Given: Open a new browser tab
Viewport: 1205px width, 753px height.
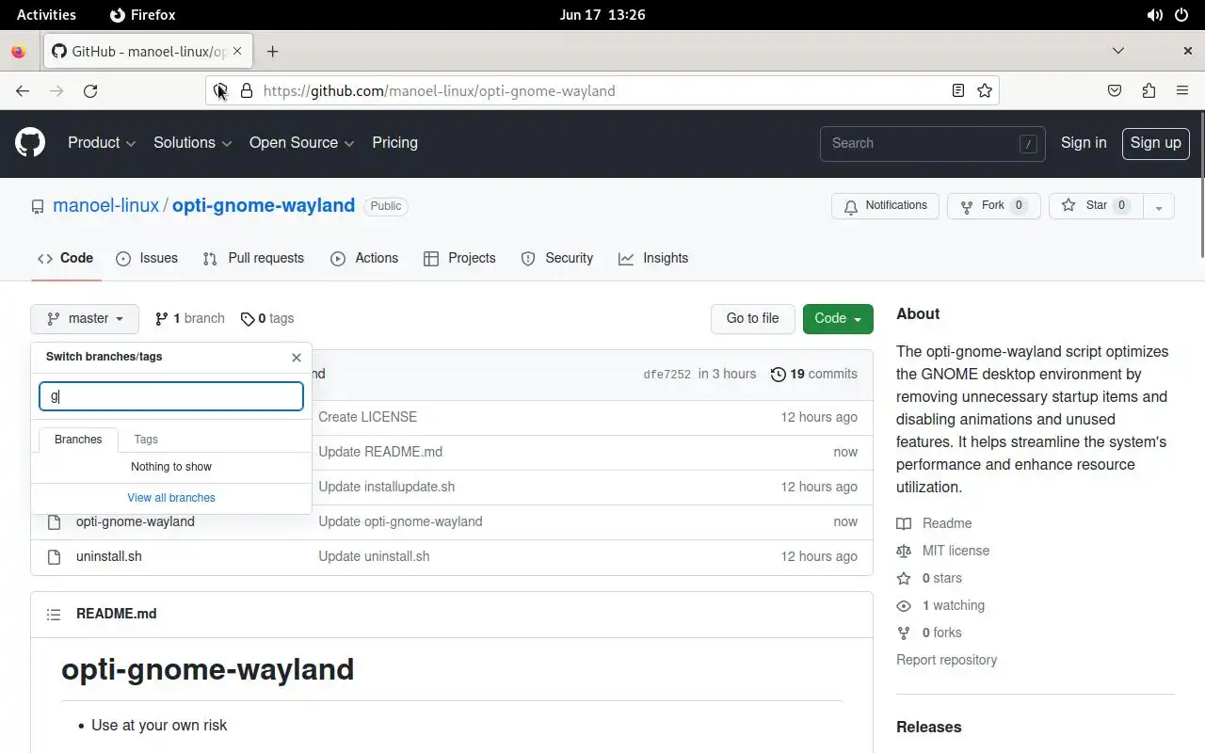Looking at the screenshot, I should 272,52.
